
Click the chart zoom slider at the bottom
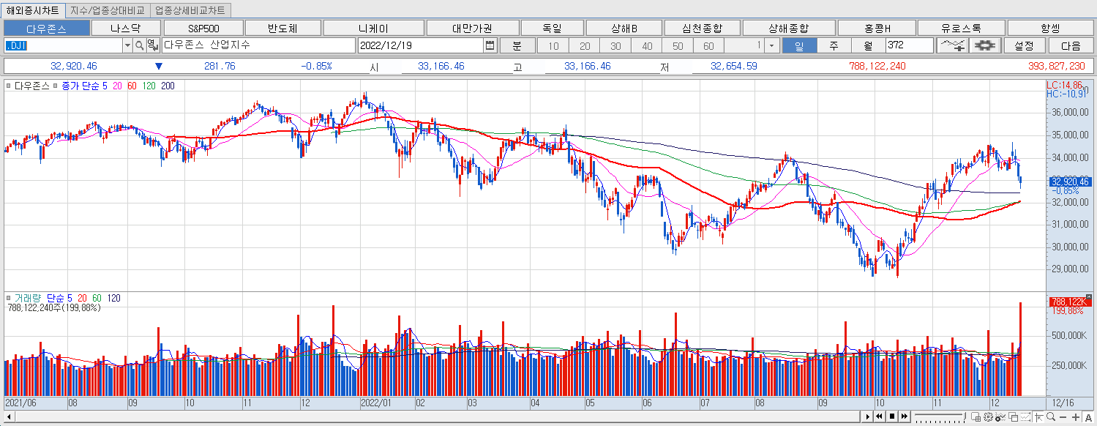(x=940, y=417)
